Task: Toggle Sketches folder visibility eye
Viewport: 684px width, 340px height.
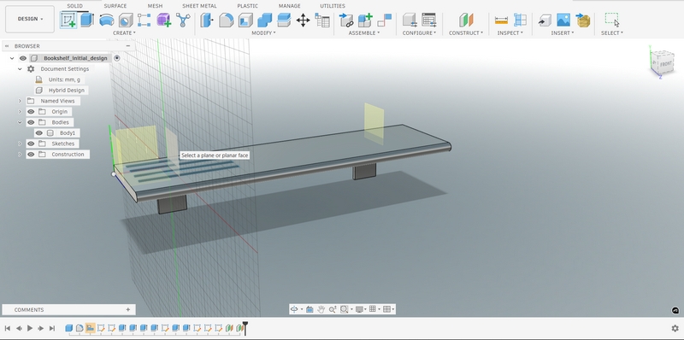Action: [x=31, y=144]
